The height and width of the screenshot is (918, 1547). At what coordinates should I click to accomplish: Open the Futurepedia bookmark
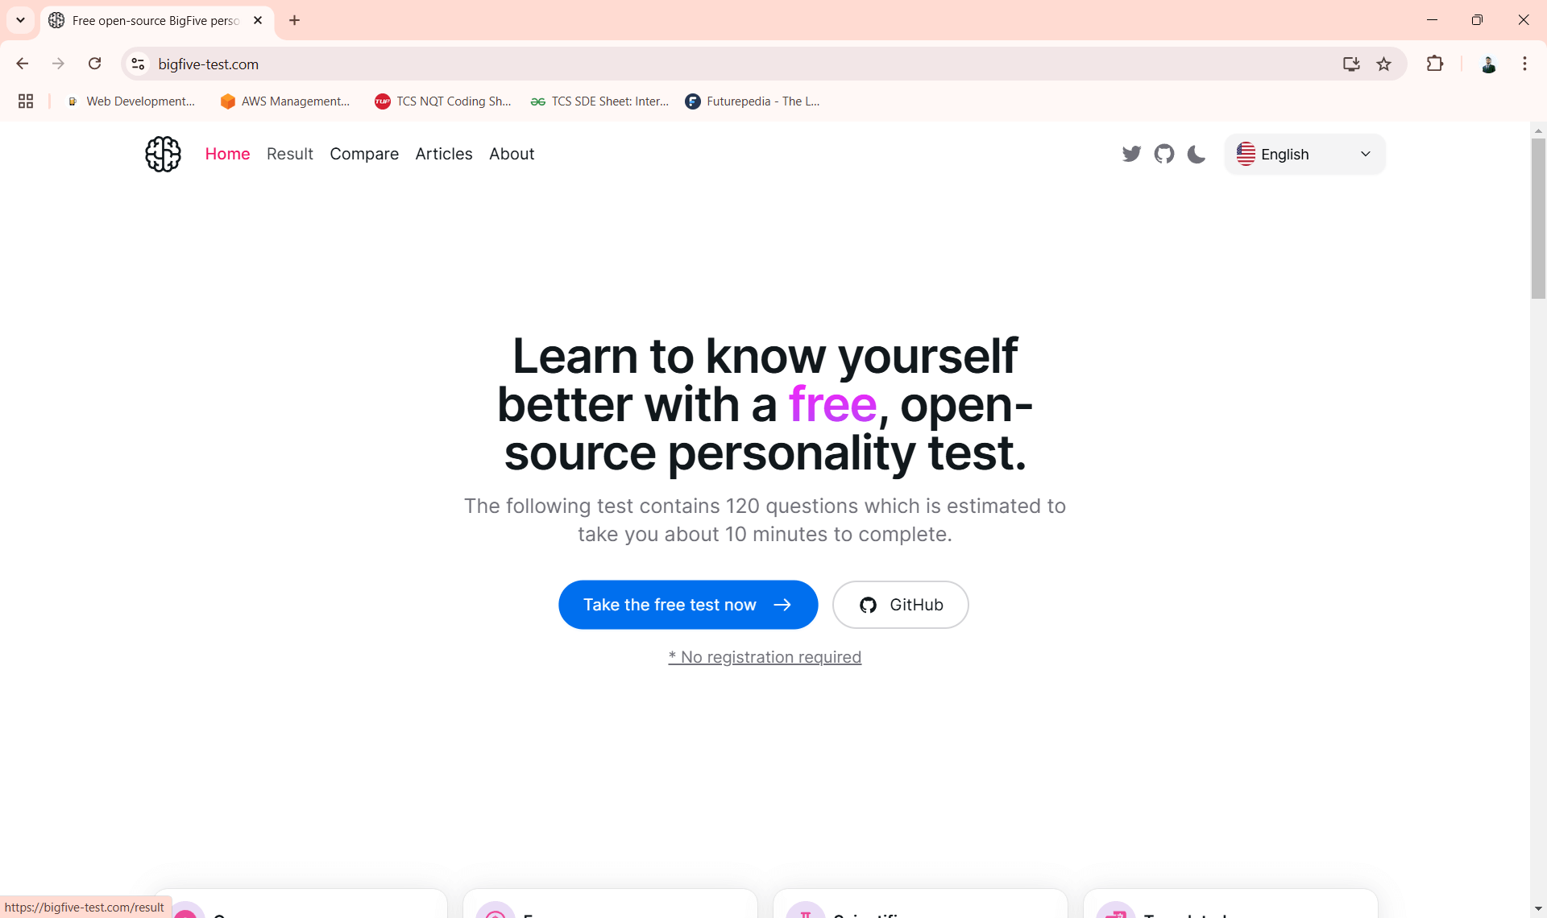(752, 101)
